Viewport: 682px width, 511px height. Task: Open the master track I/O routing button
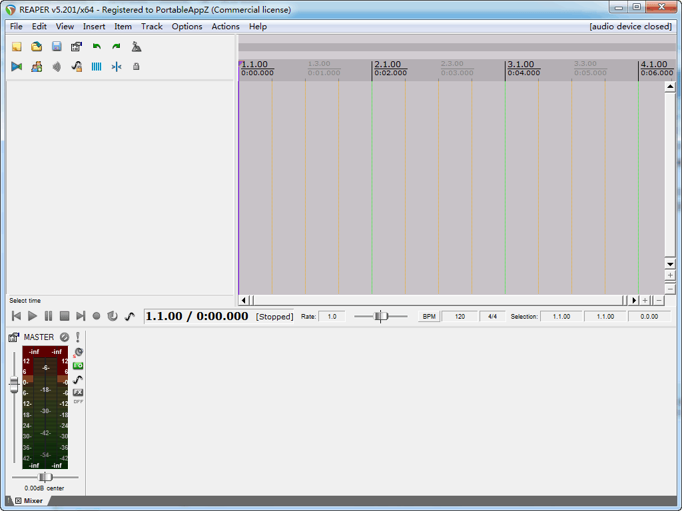(78, 366)
